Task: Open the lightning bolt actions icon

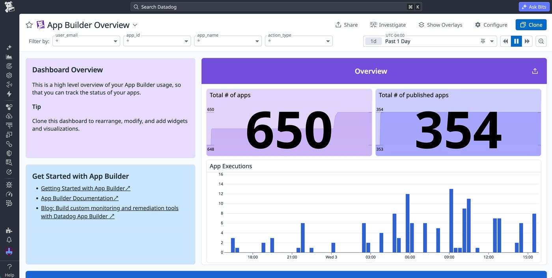Action: (x=9, y=94)
